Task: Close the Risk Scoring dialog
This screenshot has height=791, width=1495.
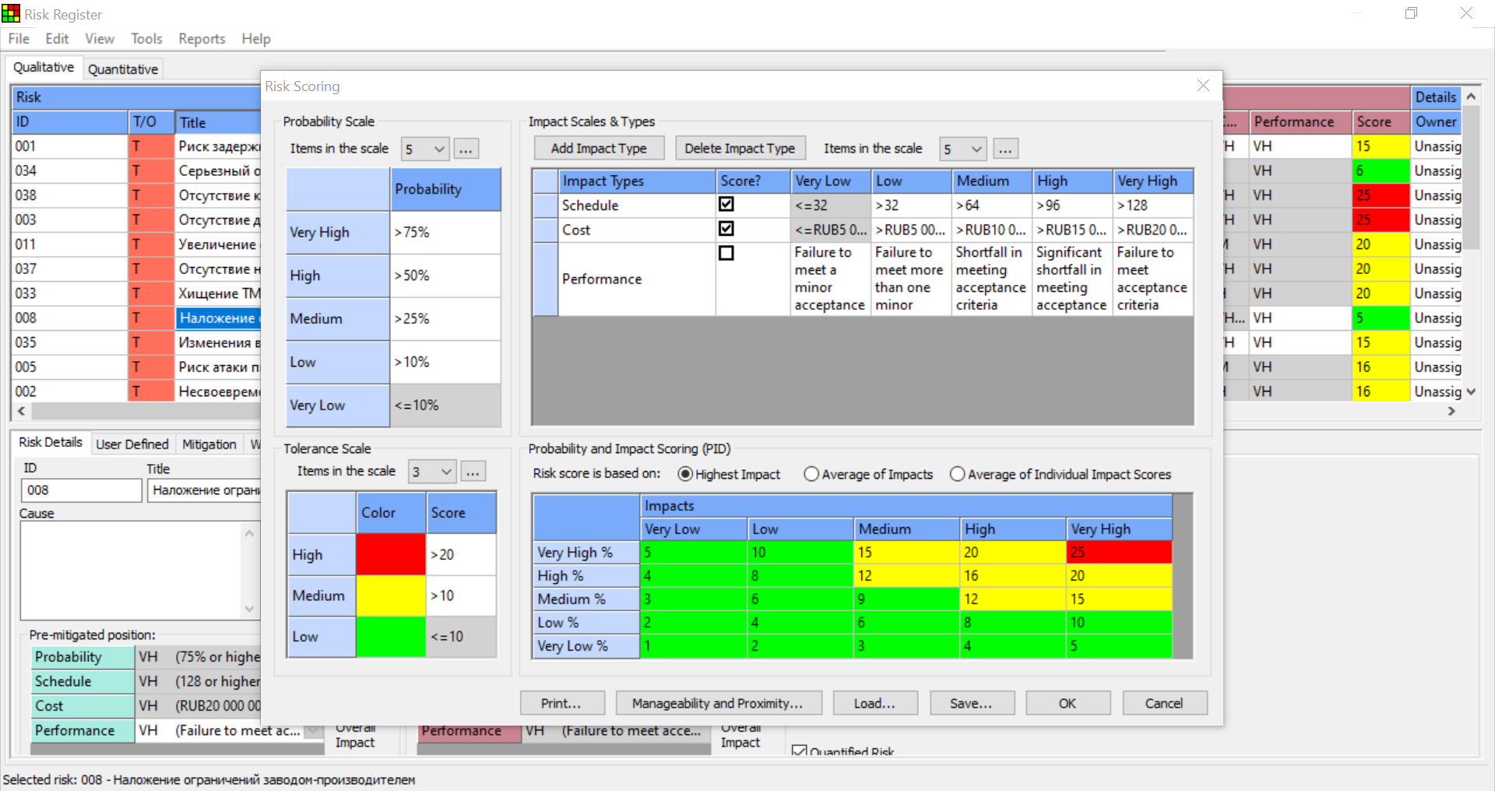Action: tap(1203, 86)
